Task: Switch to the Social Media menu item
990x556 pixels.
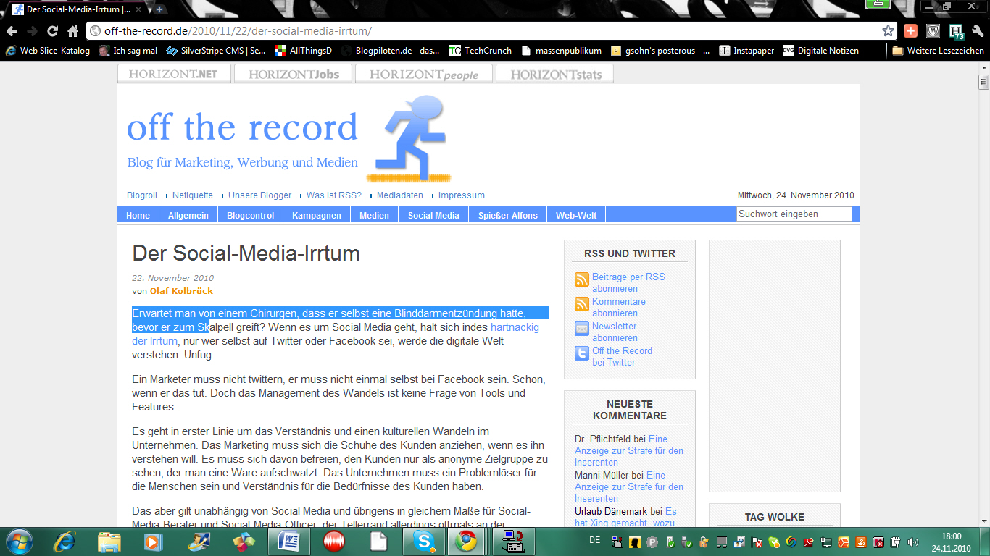Action: (x=433, y=215)
